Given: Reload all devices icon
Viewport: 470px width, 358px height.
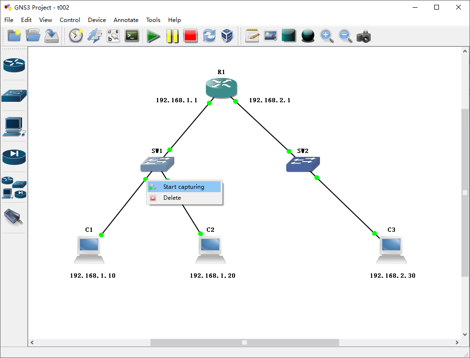Looking at the screenshot, I should tap(209, 36).
